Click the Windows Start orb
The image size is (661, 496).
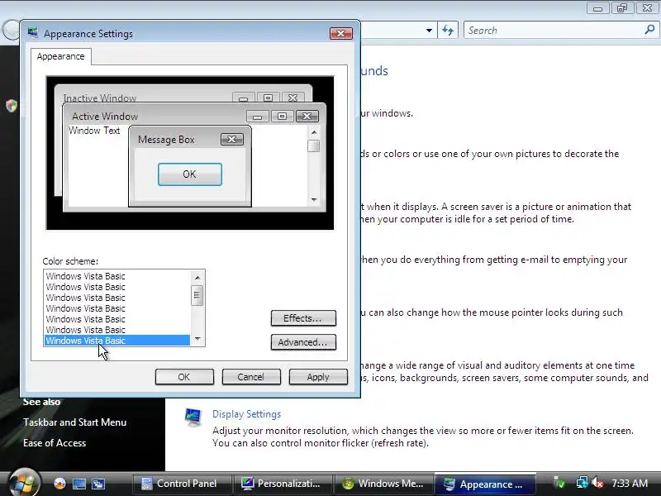pos(25,483)
